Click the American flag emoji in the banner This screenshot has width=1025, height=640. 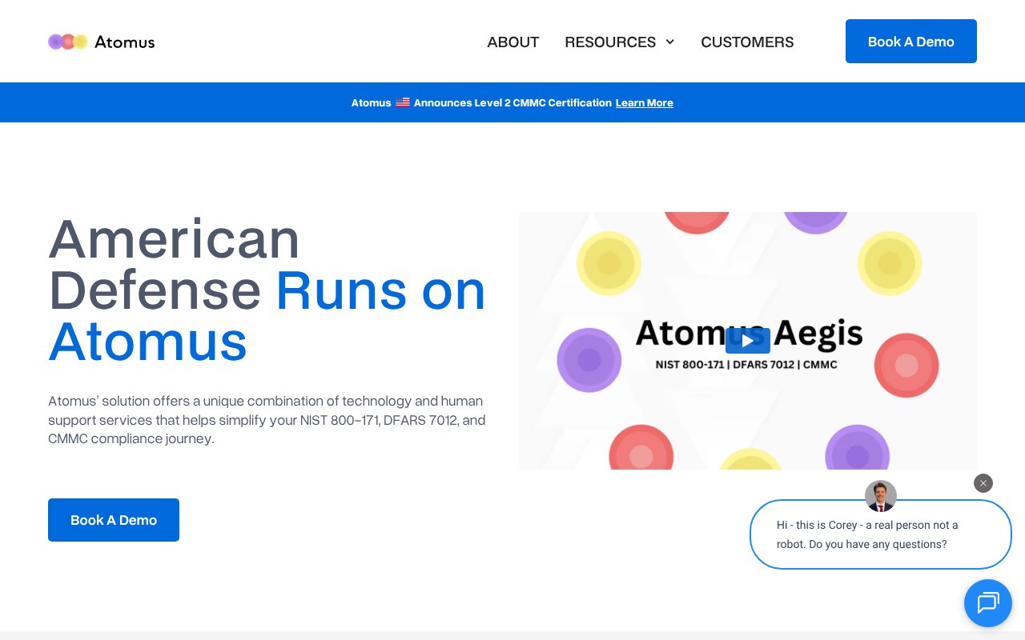click(x=402, y=102)
